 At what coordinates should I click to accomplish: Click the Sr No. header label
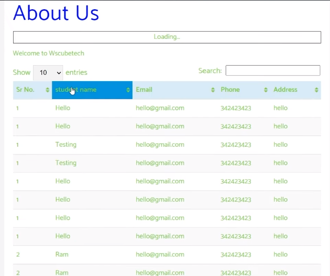tap(25, 90)
